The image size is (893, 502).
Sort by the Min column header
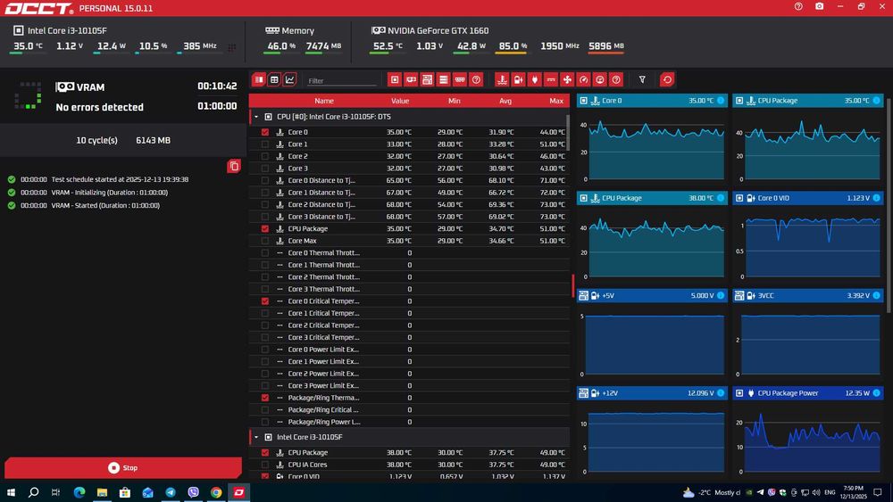[454, 101]
